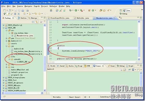The image size is (145, 101).
Task: Click the public native String getValue line
Action: pos(77,59)
